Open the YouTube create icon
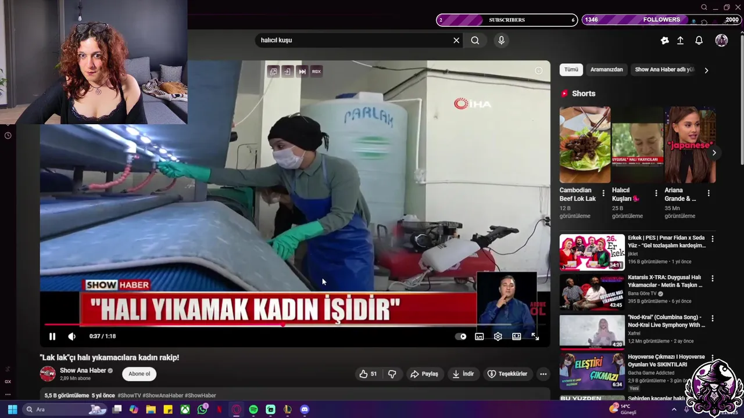Viewport: 744px width, 418px height. pyautogui.click(x=664, y=40)
